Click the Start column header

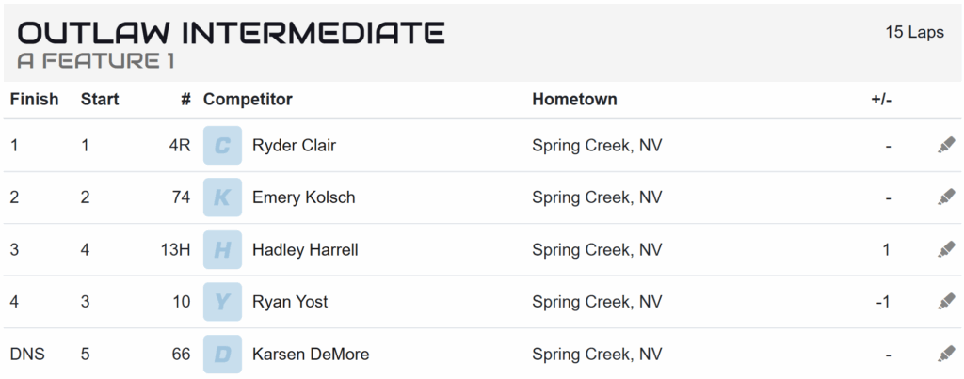[100, 99]
